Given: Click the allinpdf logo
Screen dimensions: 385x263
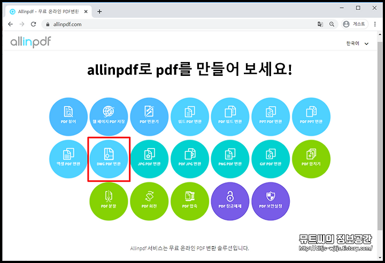Looking at the screenshot, I should 30,42.
